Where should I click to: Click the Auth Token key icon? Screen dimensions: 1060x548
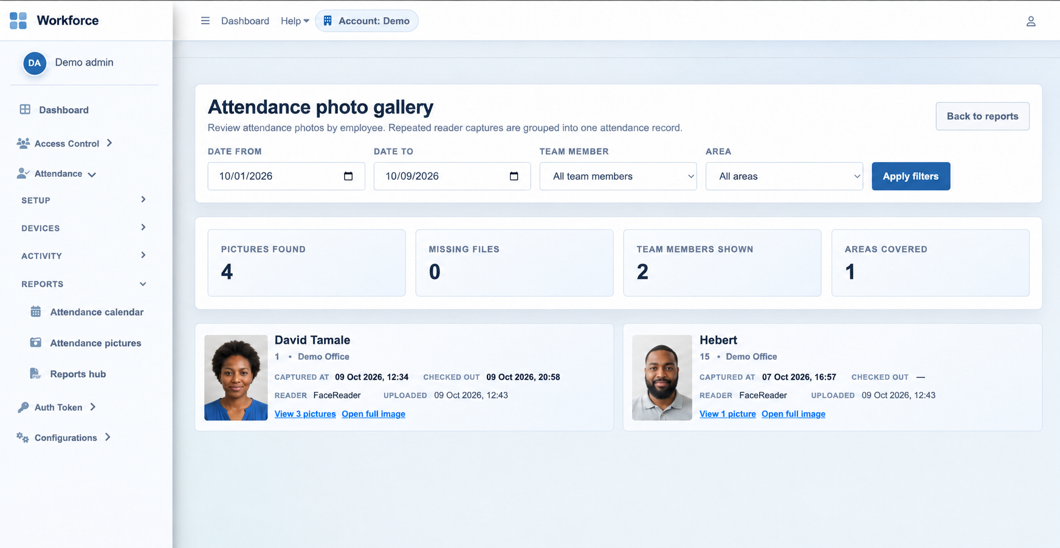point(23,407)
